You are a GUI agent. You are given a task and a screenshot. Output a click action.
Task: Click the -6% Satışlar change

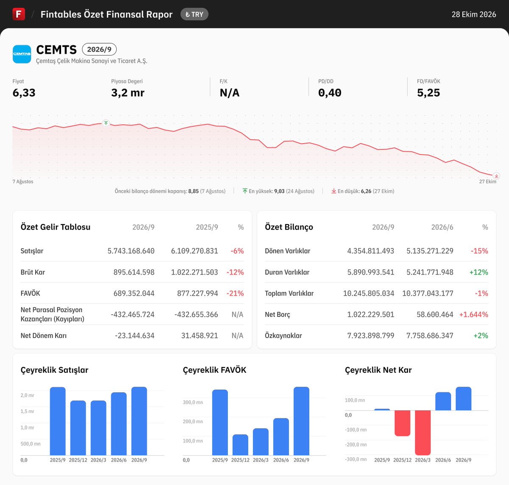point(237,251)
